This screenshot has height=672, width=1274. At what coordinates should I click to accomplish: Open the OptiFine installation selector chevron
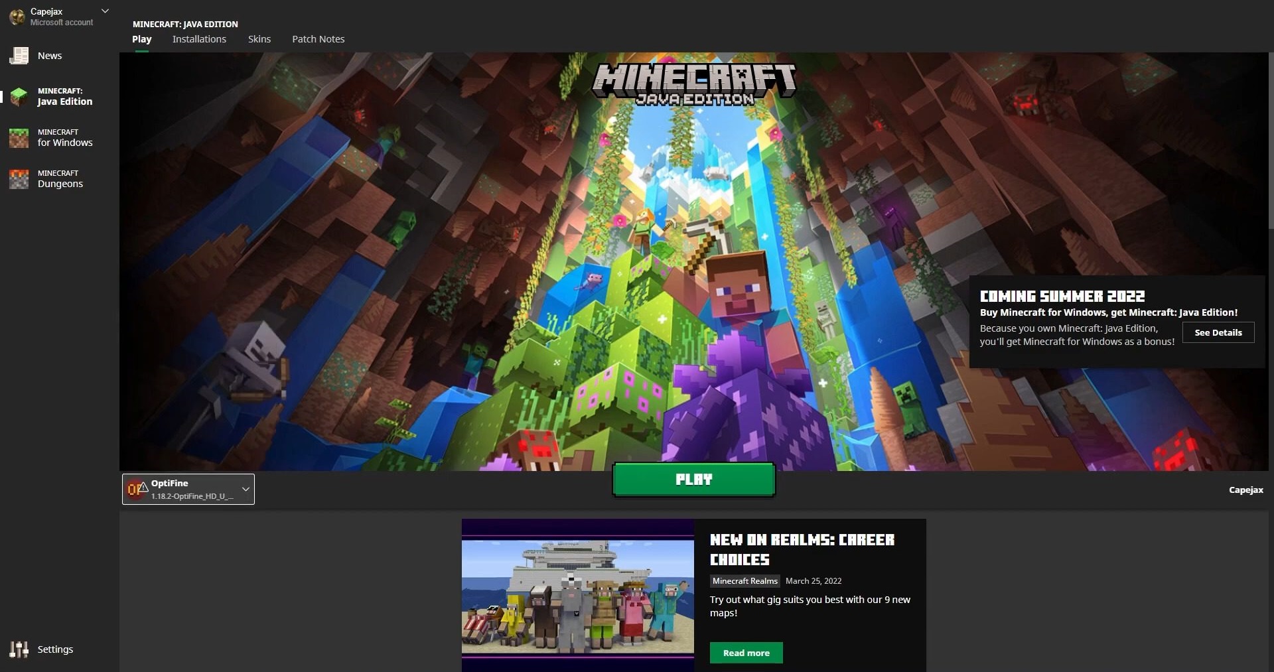point(246,490)
